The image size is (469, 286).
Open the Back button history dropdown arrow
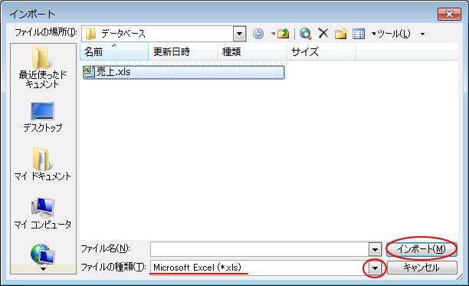[x=273, y=34]
